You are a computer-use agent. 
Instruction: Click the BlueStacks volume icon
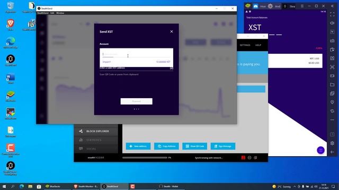tap(332, 23)
